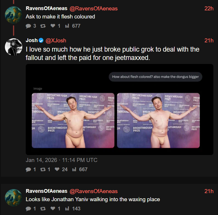This screenshot has height=215, width=218.
Task: Click reply icon on the "Jonathan Yaniv" tweet
Action: point(28,209)
